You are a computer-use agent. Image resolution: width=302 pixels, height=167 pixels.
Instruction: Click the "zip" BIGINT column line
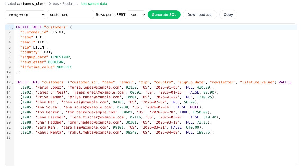[34, 47]
